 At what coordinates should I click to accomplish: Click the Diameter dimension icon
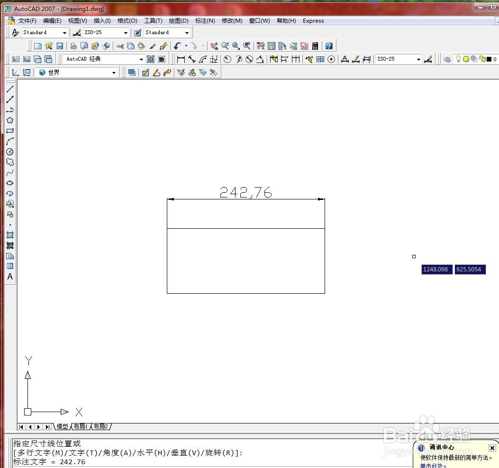point(249,59)
